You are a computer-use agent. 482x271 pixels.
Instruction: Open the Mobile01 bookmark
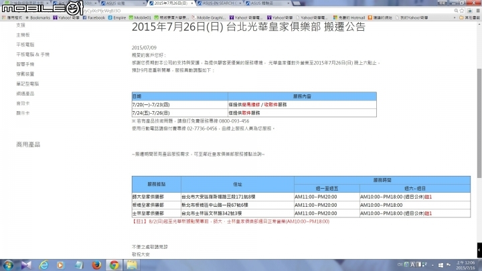pyautogui.click(x=140, y=18)
